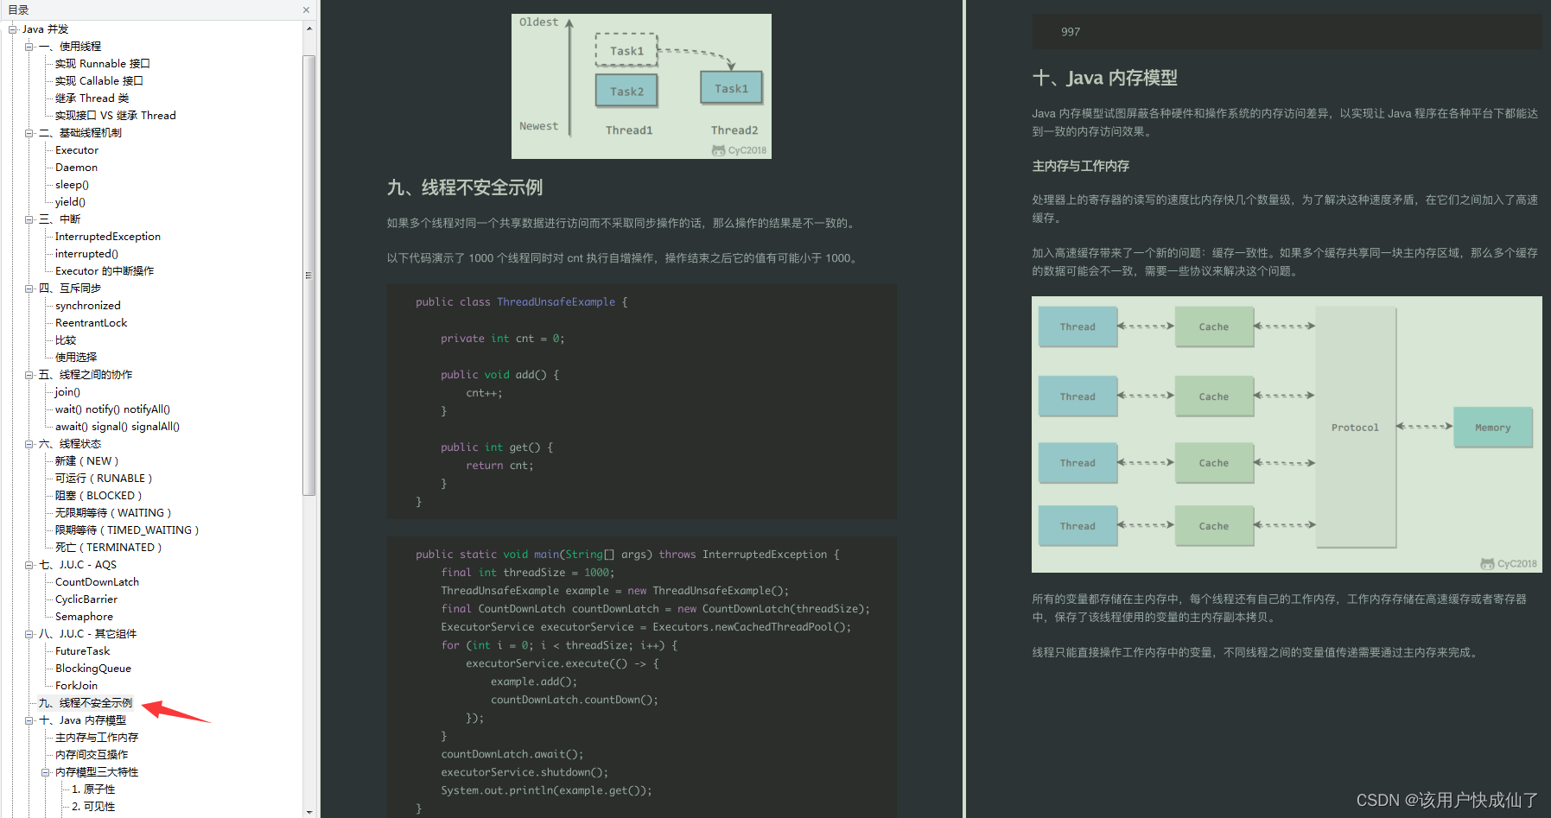
Task: Open the "BlockingQueue" bookmark
Action: [x=92, y=668]
